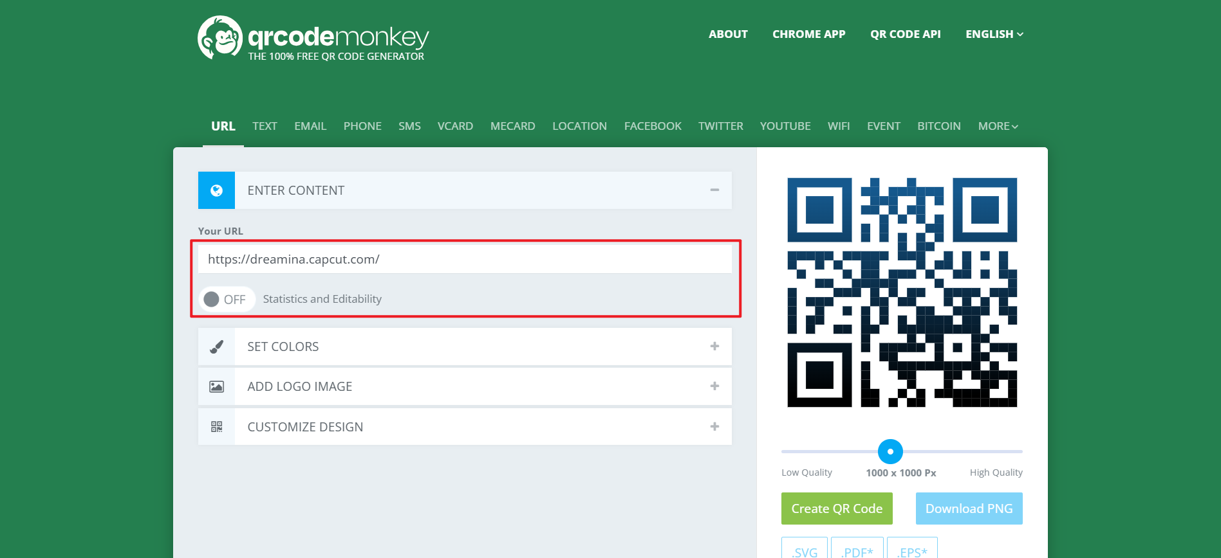Image resolution: width=1221 pixels, height=558 pixels.
Task: Click the Create QR Code button
Action: point(837,509)
